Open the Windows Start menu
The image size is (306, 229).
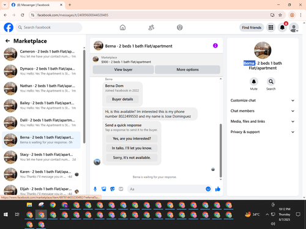[x=6, y=214]
